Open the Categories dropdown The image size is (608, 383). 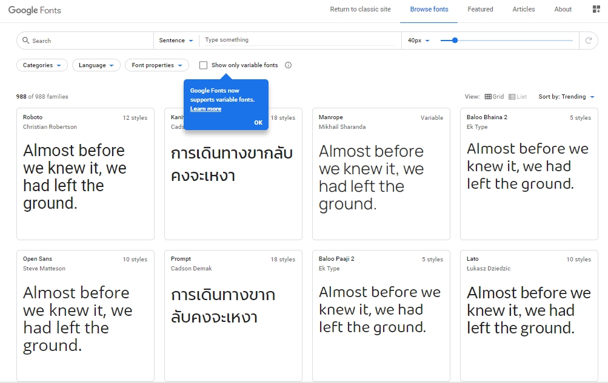click(42, 65)
